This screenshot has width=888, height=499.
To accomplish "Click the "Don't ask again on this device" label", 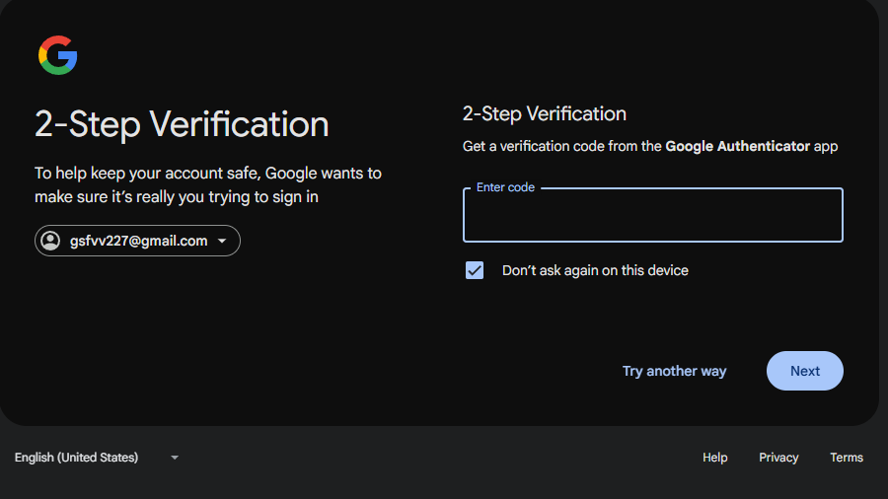I will [x=595, y=270].
